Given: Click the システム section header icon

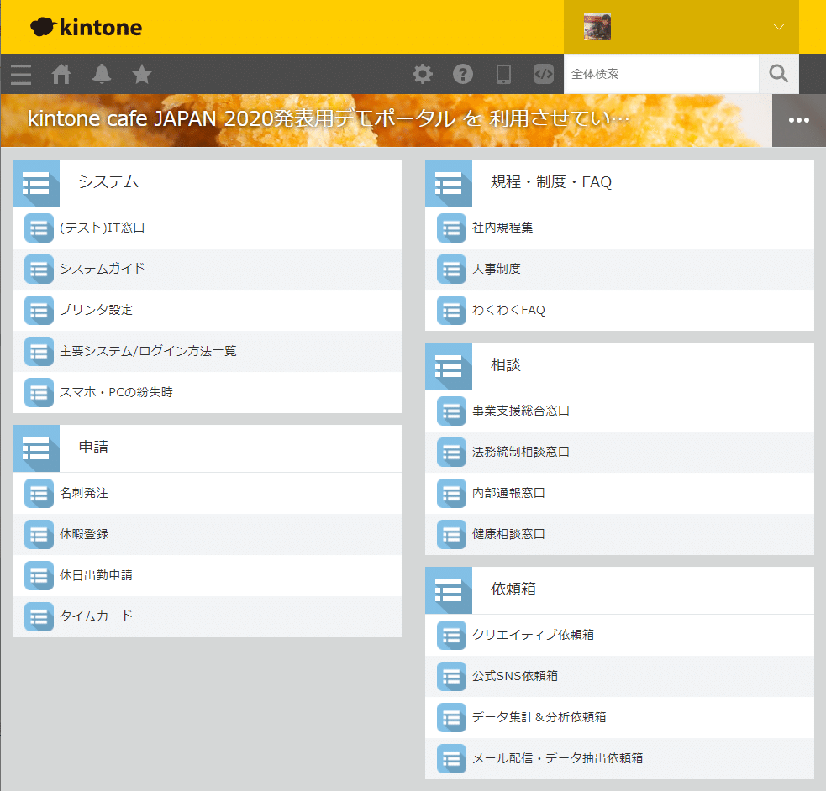Looking at the screenshot, I should [36, 183].
